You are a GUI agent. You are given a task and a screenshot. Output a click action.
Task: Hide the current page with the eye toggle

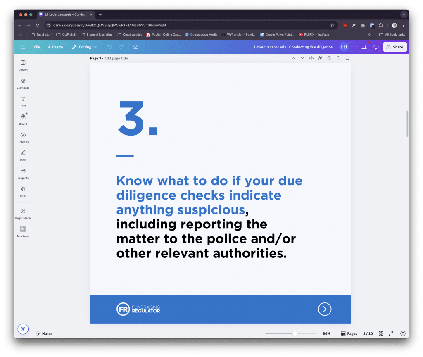[311, 58]
